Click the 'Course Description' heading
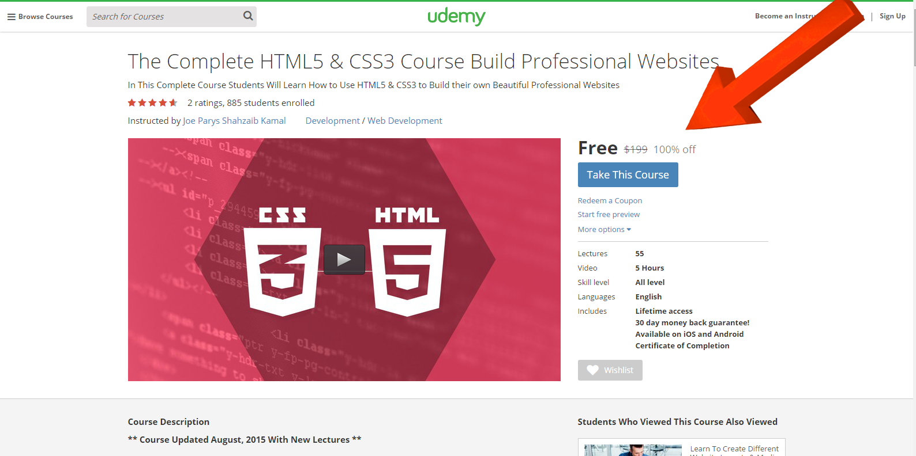The image size is (916, 456). 168,422
